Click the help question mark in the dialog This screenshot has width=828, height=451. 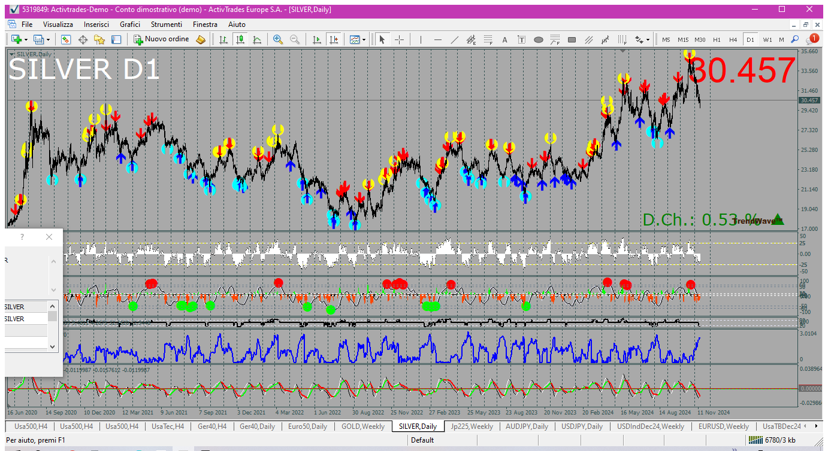(x=22, y=237)
